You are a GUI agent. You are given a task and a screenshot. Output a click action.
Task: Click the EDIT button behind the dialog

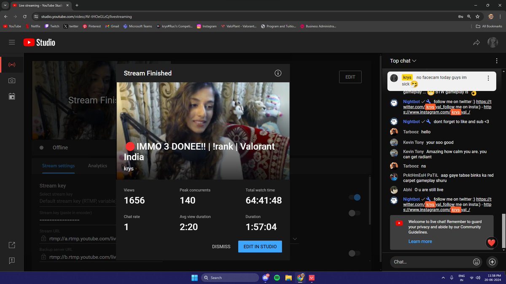click(350, 77)
